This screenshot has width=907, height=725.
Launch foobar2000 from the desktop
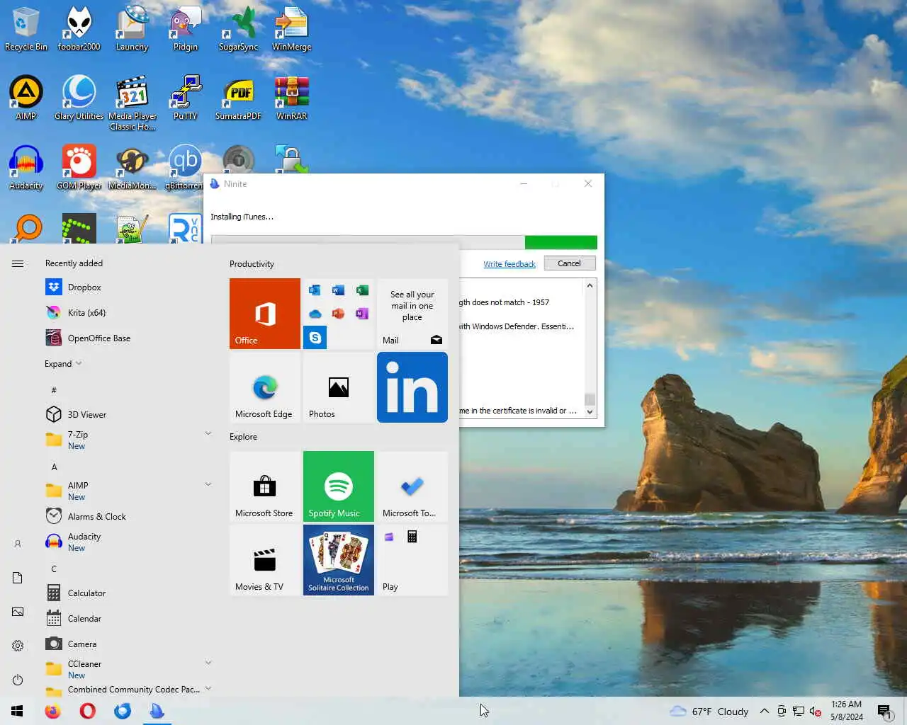(x=79, y=29)
